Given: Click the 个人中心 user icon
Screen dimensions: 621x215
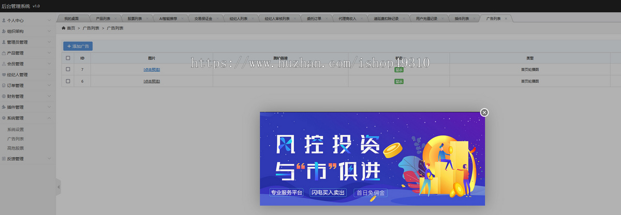Looking at the screenshot, I should click(4, 20).
